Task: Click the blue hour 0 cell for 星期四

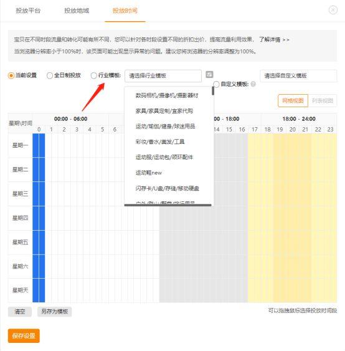Action: pos(39,218)
